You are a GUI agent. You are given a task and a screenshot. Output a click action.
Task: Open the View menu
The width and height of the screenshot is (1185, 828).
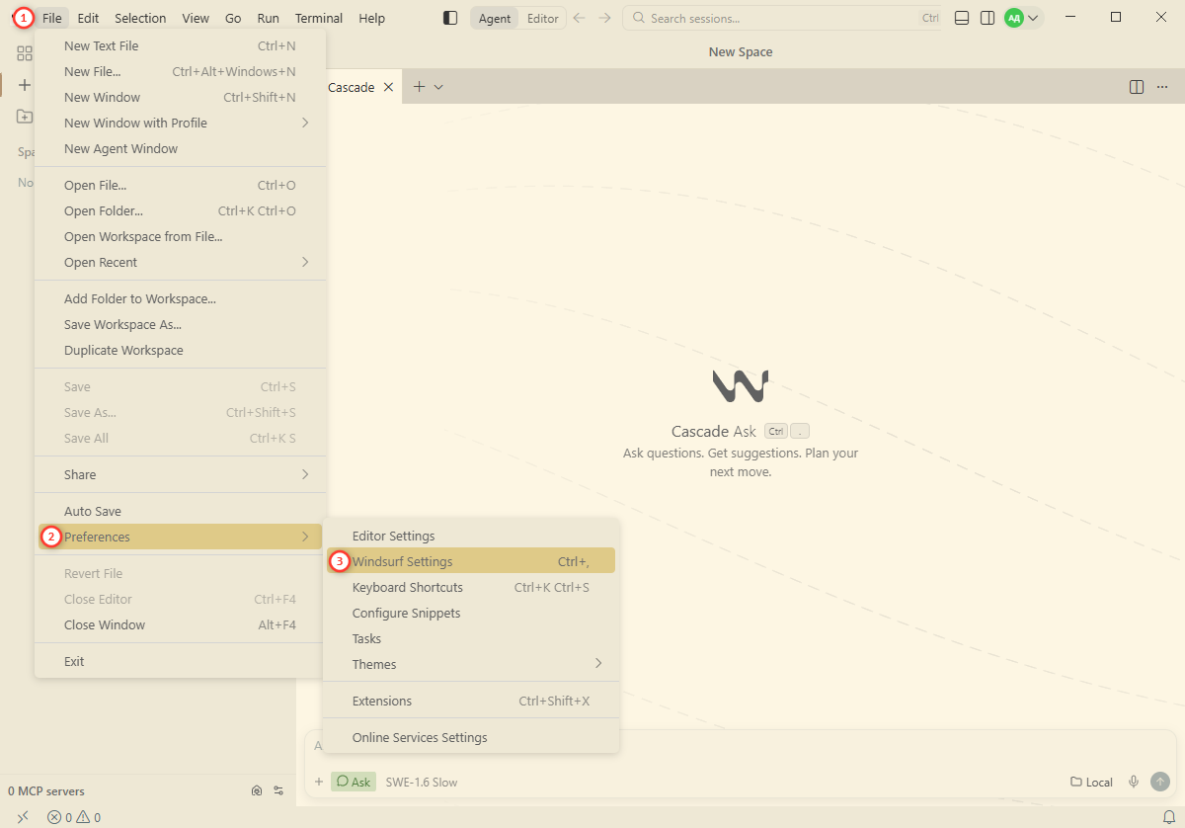coord(196,18)
